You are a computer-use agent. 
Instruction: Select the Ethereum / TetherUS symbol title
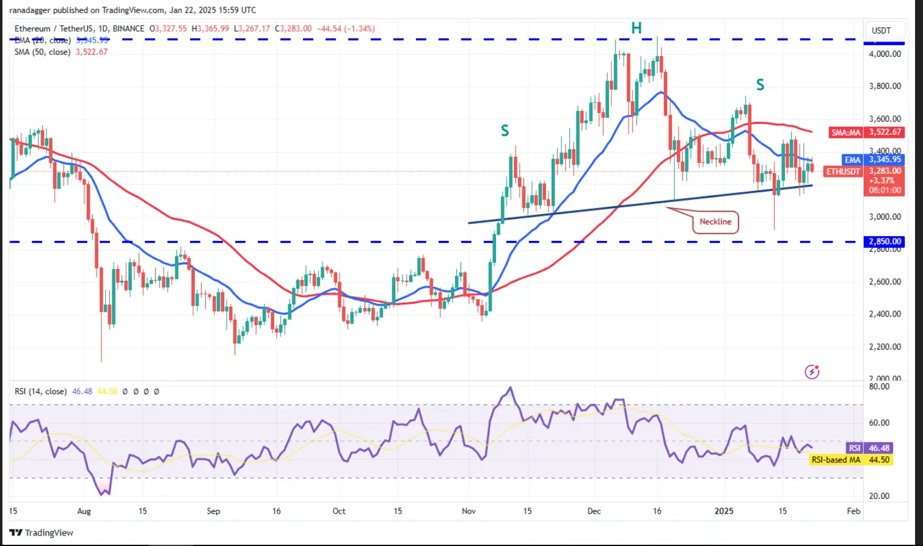[x=79, y=29]
